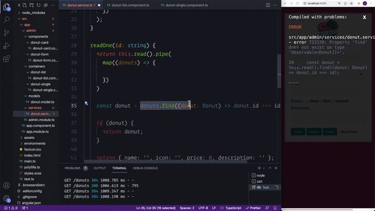The image size is (375, 211).
Task: Click the editor vertical scrollbar
Action: point(279,71)
